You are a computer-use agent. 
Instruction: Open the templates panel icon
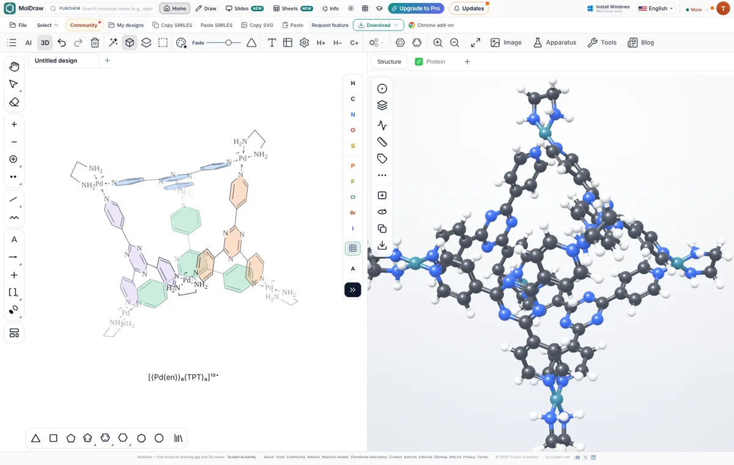click(14, 333)
